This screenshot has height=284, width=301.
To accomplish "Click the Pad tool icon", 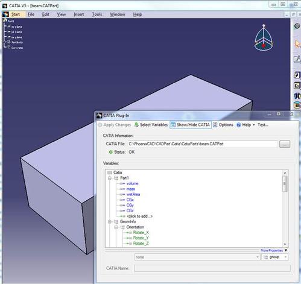I will [297, 75].
